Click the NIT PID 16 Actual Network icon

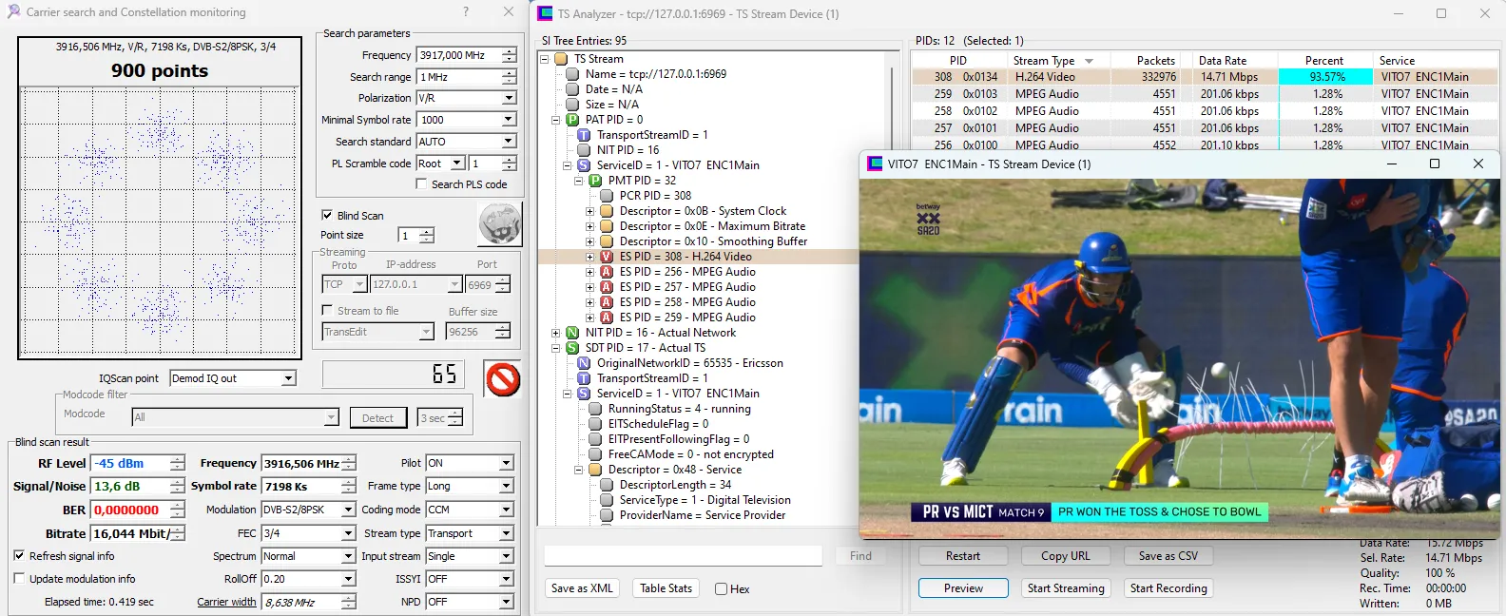572,333
